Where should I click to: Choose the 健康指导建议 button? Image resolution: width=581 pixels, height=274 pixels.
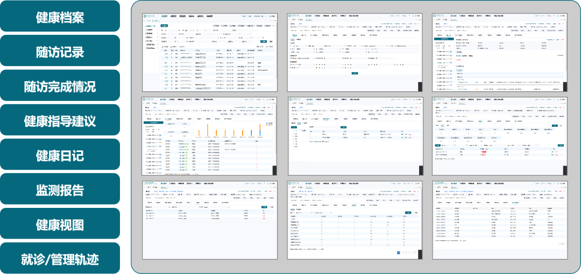tap(60, 121)
